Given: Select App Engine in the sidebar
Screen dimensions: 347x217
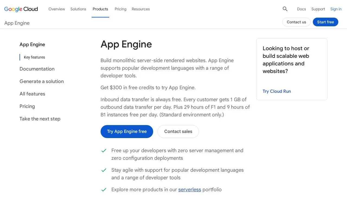Looking at the screenshot, I should click(x=32, y=44).
